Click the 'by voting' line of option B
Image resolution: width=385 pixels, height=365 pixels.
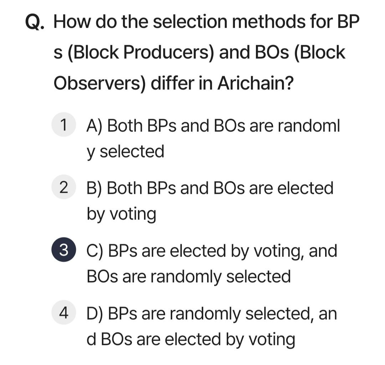tap(122, 214)
